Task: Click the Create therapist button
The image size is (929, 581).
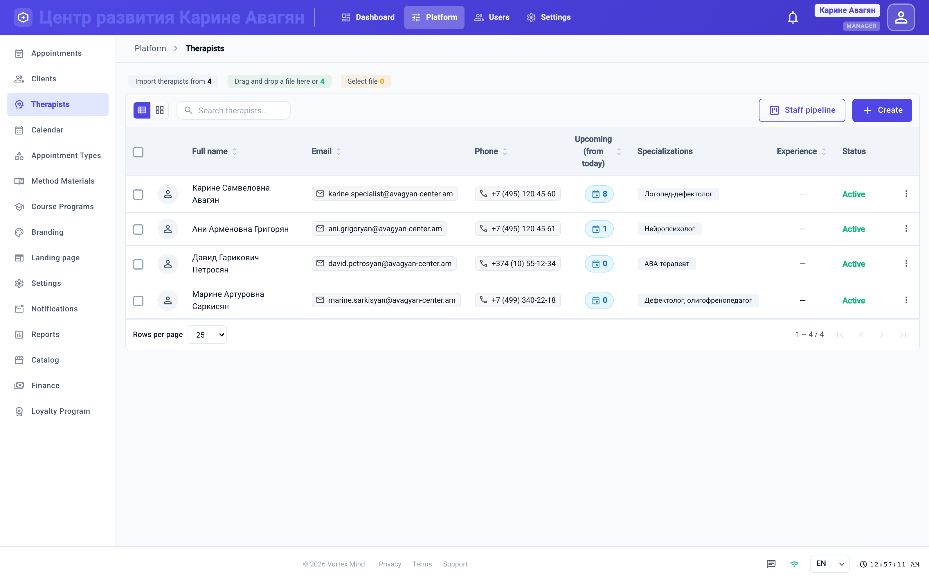Action: 882,110
